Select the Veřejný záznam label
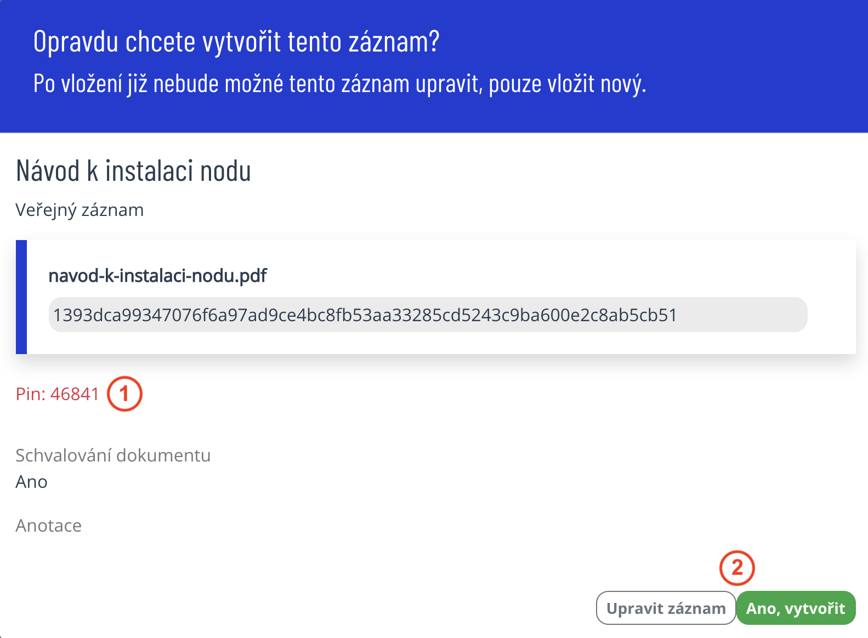The width and height of the screenshot is (868, 638). pyautogui.click(x=80, y=210)
